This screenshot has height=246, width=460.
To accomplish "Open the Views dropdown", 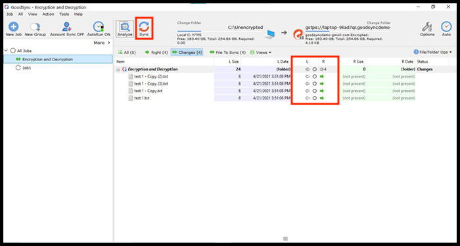I will [x=260, y=53].
